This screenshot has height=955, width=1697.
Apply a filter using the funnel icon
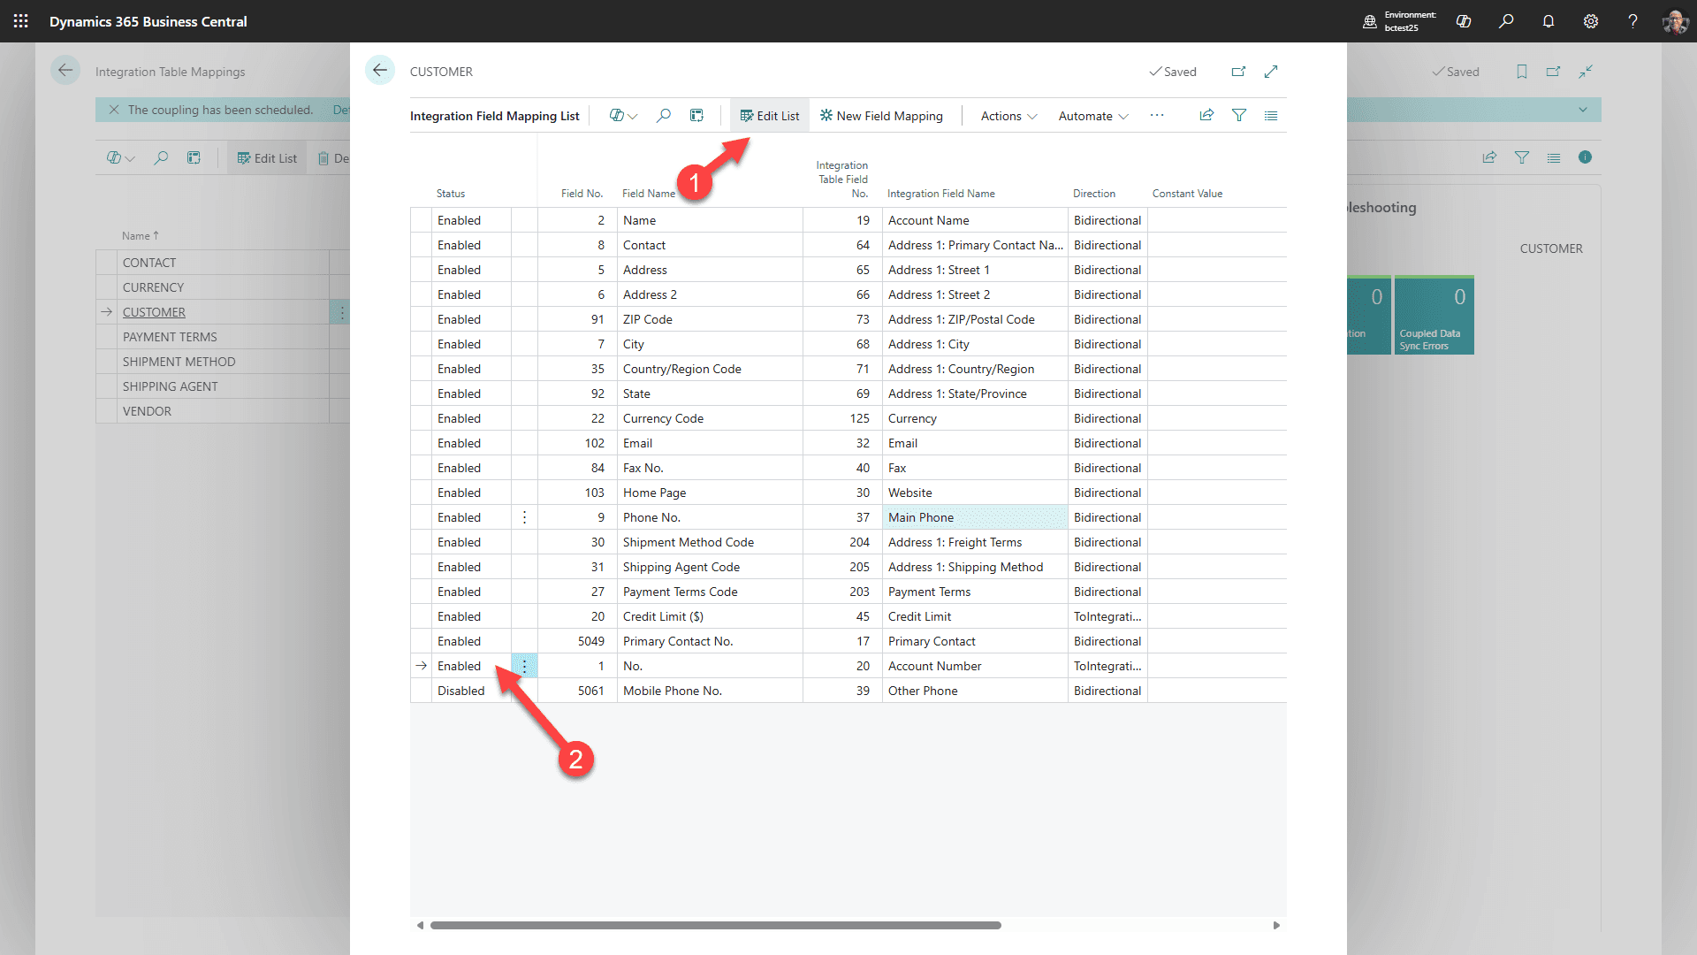pyautogui.click(x=1239, y=115)
